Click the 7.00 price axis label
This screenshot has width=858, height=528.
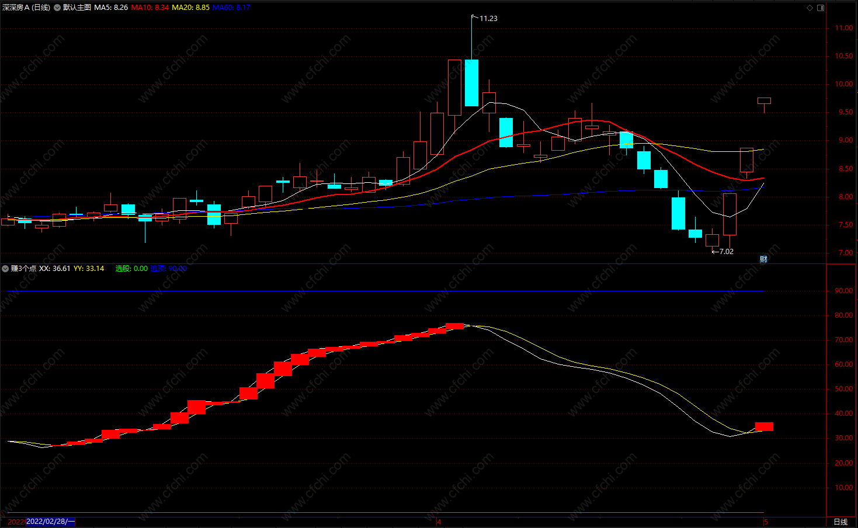[x=845, y=253]
